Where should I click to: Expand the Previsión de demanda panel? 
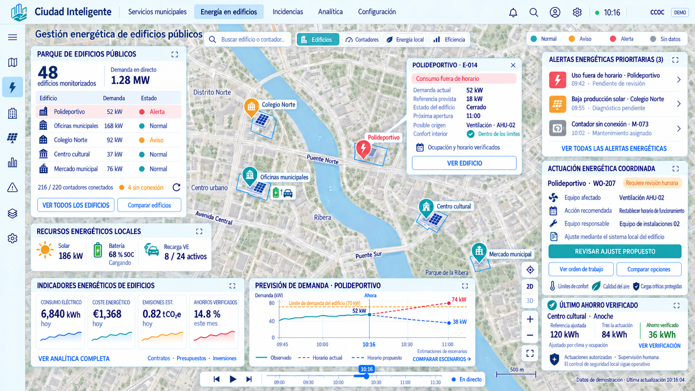[x=465, y=286]
